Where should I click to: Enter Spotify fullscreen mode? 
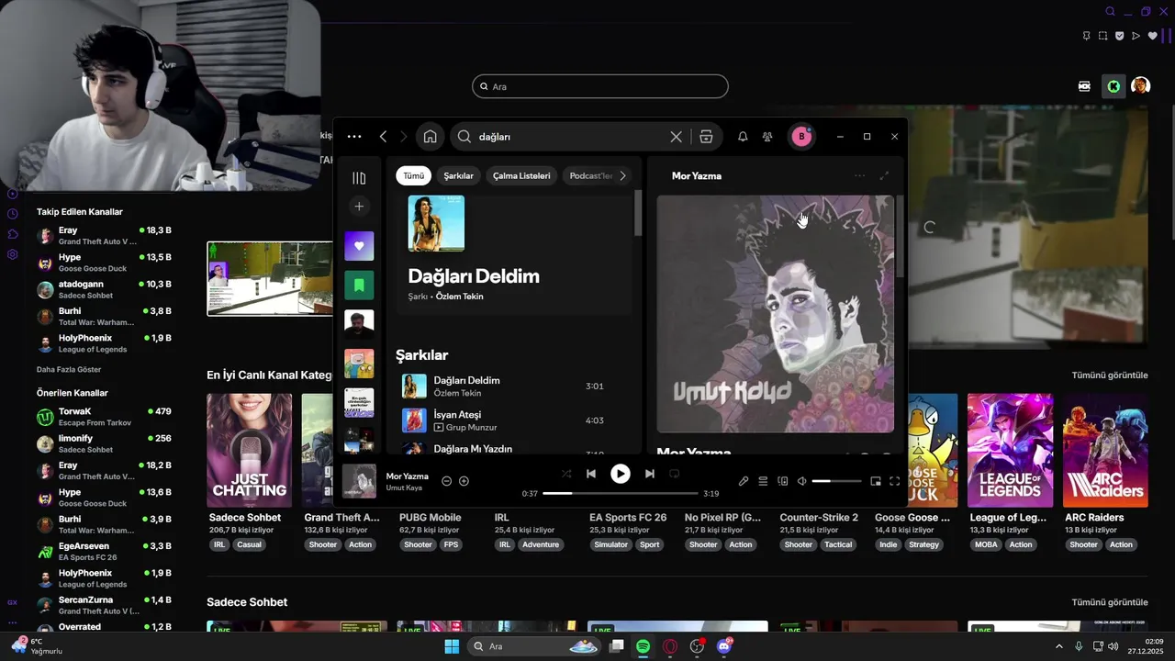[895, 481]
